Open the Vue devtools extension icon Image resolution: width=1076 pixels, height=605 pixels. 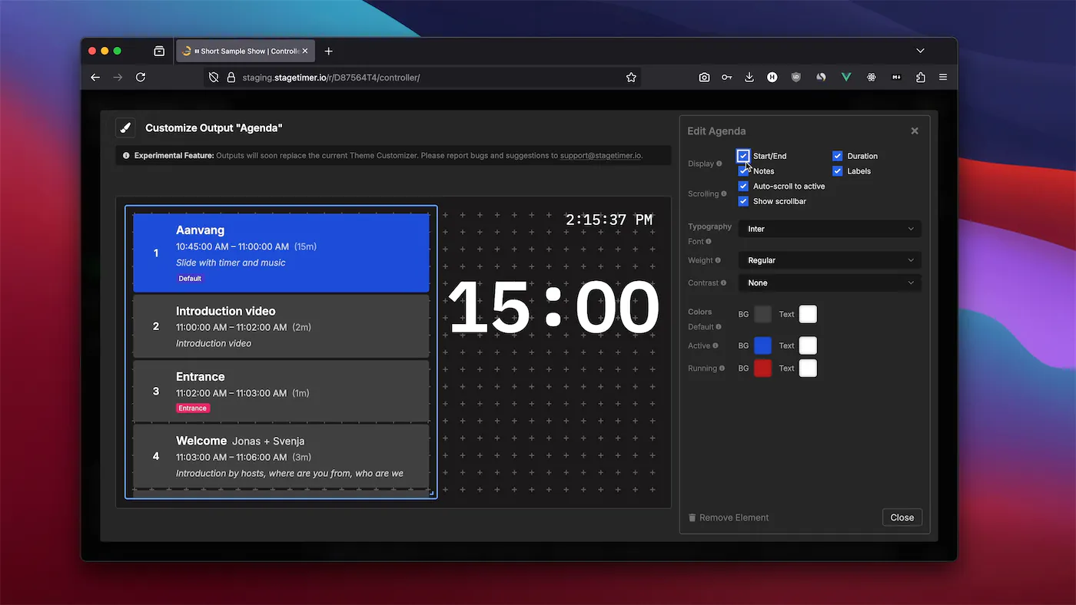[845, 77]
